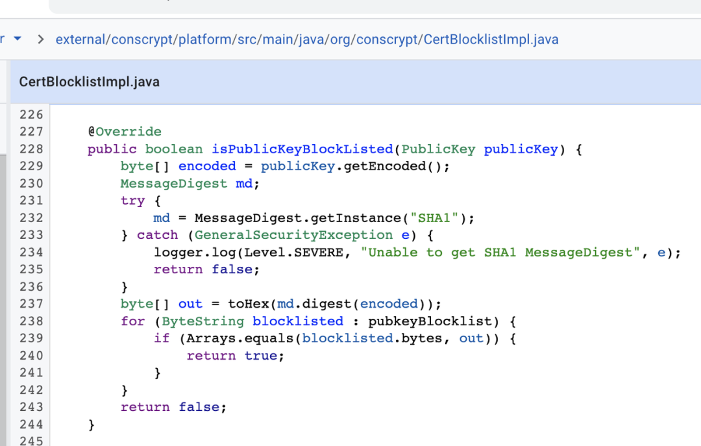The image size is (701, 446).
Task: Open the dropdown caret left of the breadcrumb
Action: pyautogui.click(x=18, y=39)
